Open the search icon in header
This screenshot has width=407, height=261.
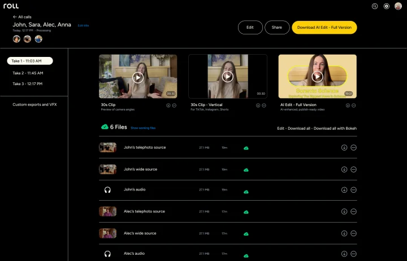point(375,6)
